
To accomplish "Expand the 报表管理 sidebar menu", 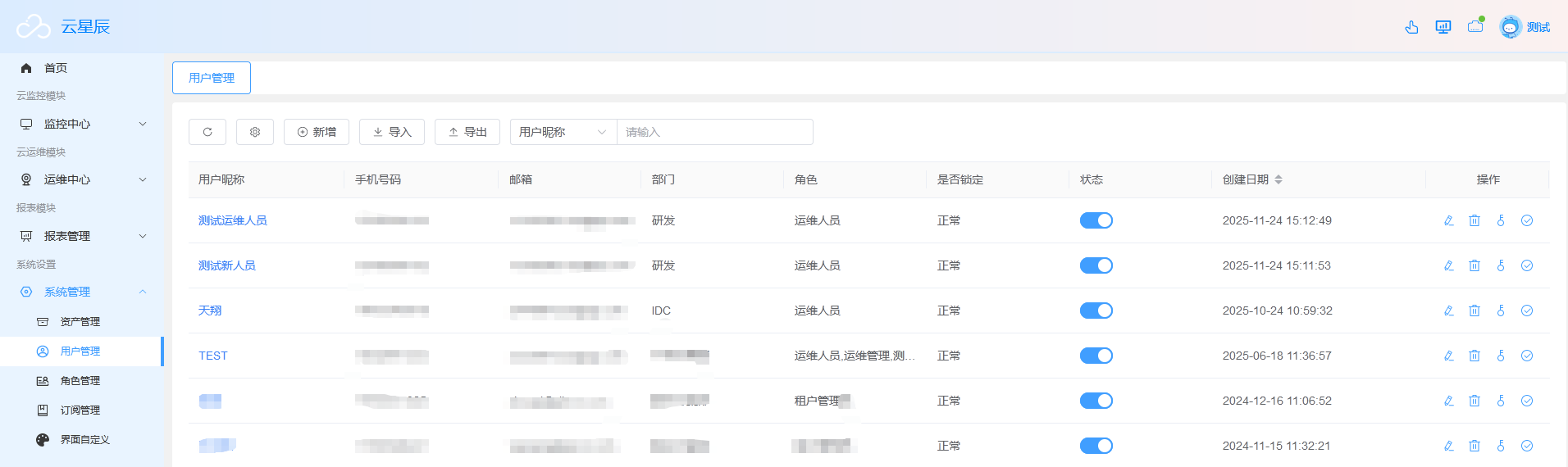I will coord(82,236).
